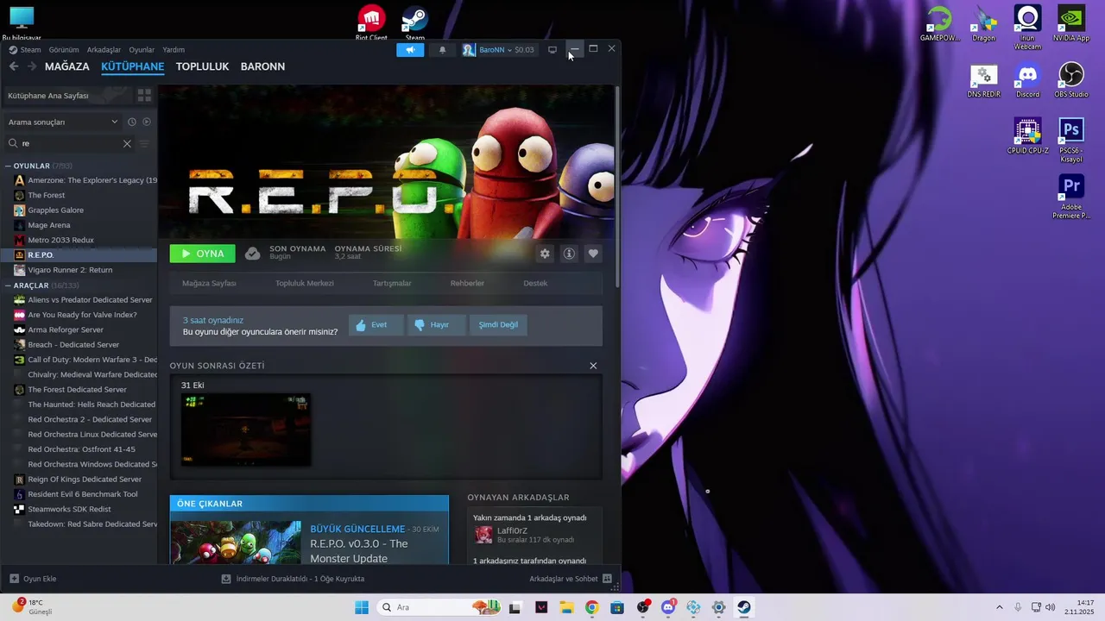Open the Windows Start button

click(361, 607)
